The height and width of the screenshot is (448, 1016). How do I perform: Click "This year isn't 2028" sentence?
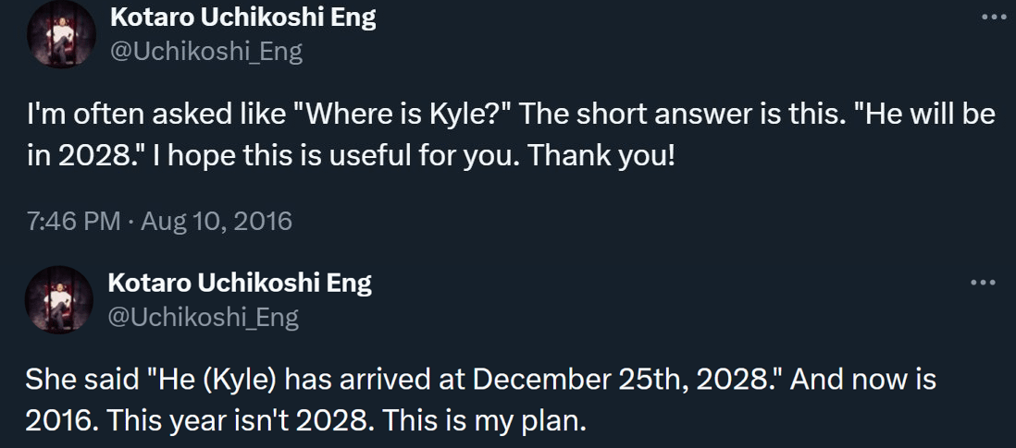(240, 420)
